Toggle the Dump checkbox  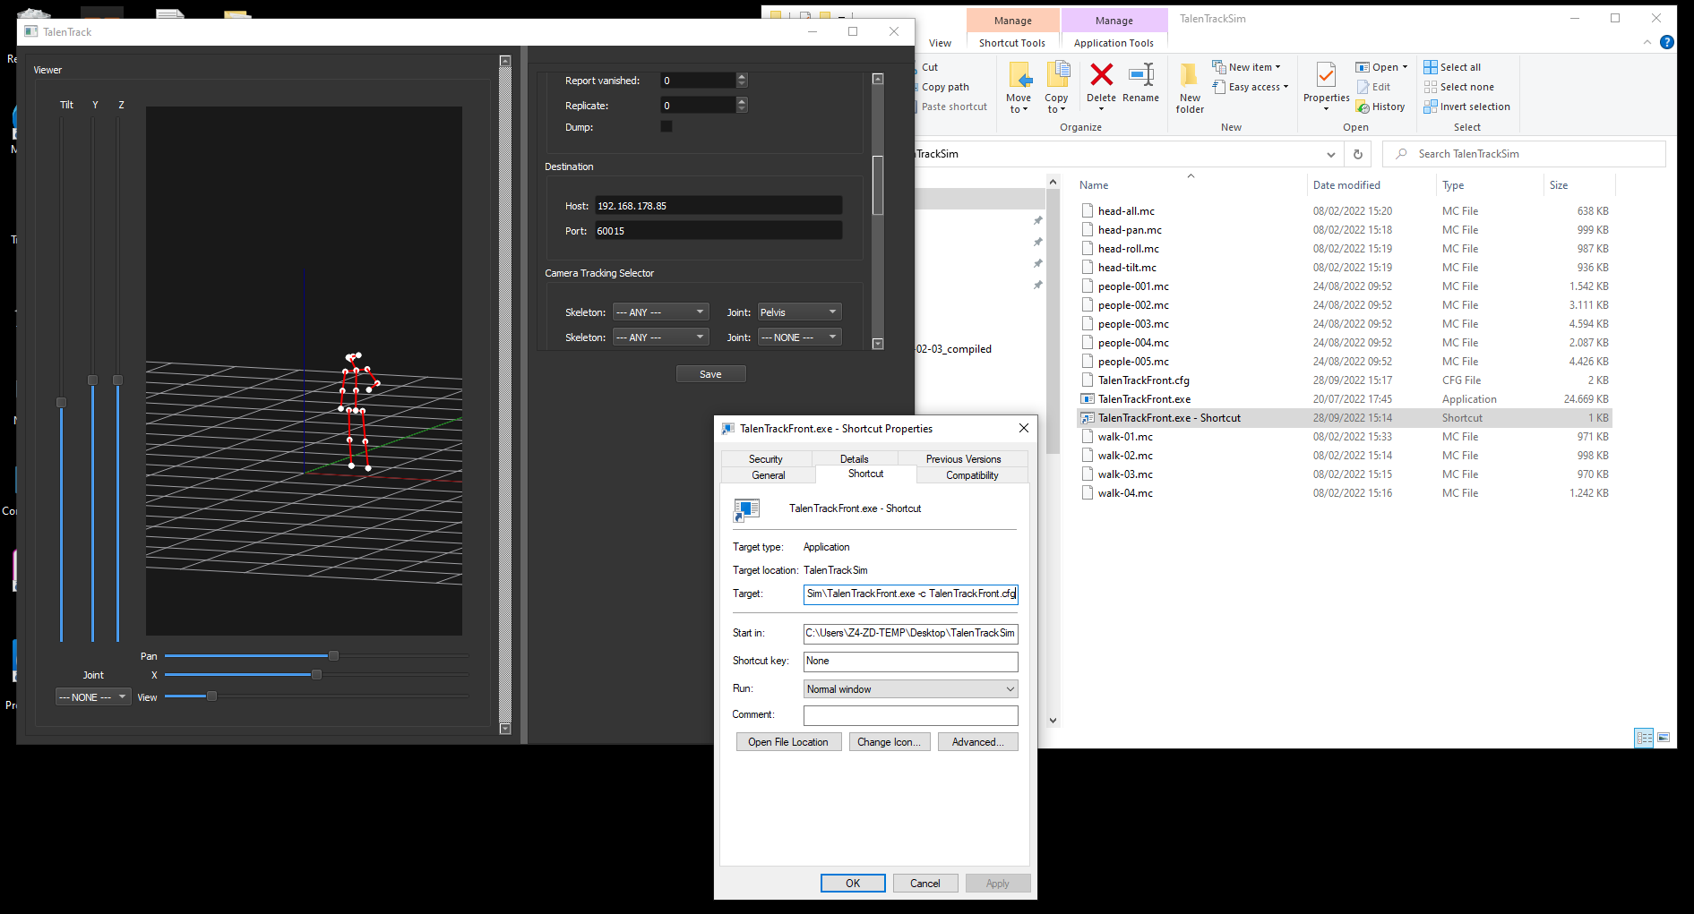(x=666, y=127)
